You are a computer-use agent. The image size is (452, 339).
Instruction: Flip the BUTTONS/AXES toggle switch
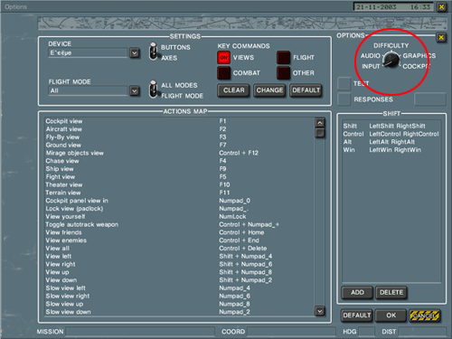coord(154,52)
